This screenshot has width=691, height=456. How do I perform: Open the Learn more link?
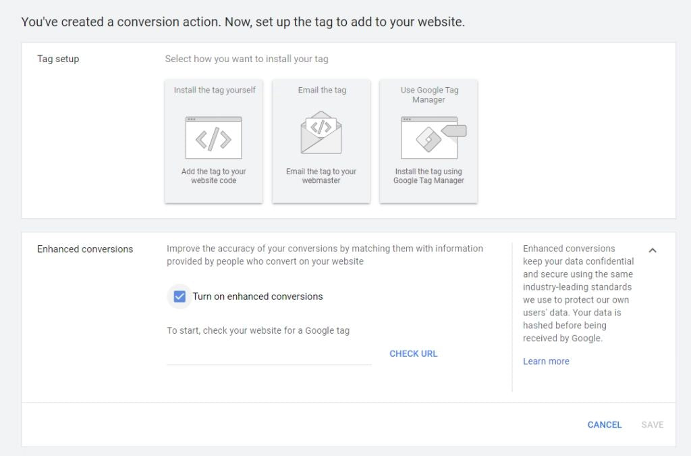coord(546,361)
